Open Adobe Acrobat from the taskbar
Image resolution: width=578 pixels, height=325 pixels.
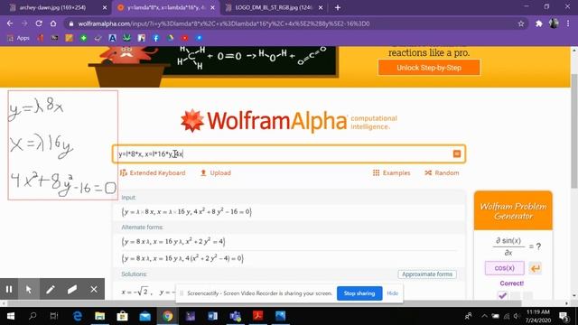point(257,316)
